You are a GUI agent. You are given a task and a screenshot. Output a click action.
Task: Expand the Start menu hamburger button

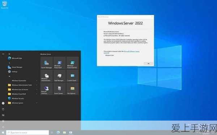point(3,54)
